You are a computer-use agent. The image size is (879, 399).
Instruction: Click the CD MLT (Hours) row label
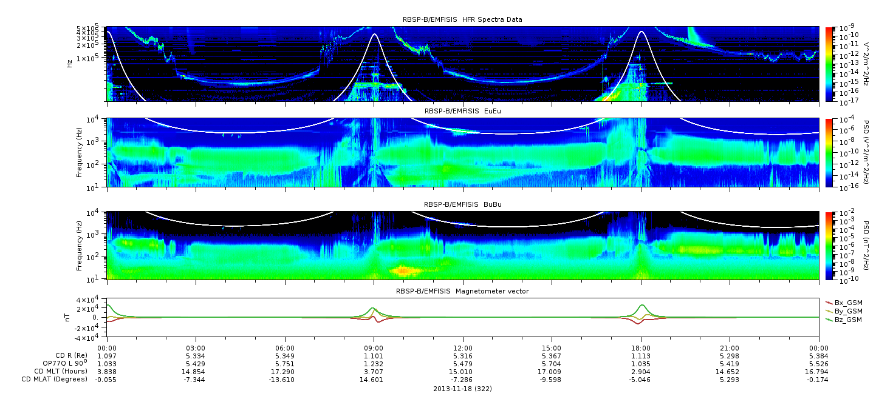coord(61,371)
